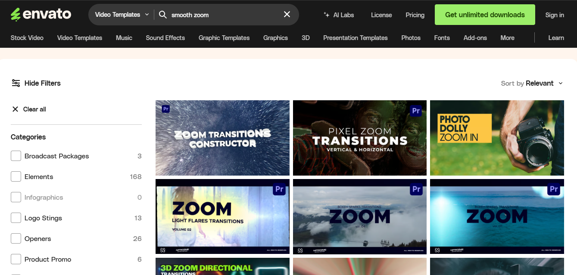Viewport: 577px width, 275px height.
Task: Click the Envato logo
Action: point(41,14)
